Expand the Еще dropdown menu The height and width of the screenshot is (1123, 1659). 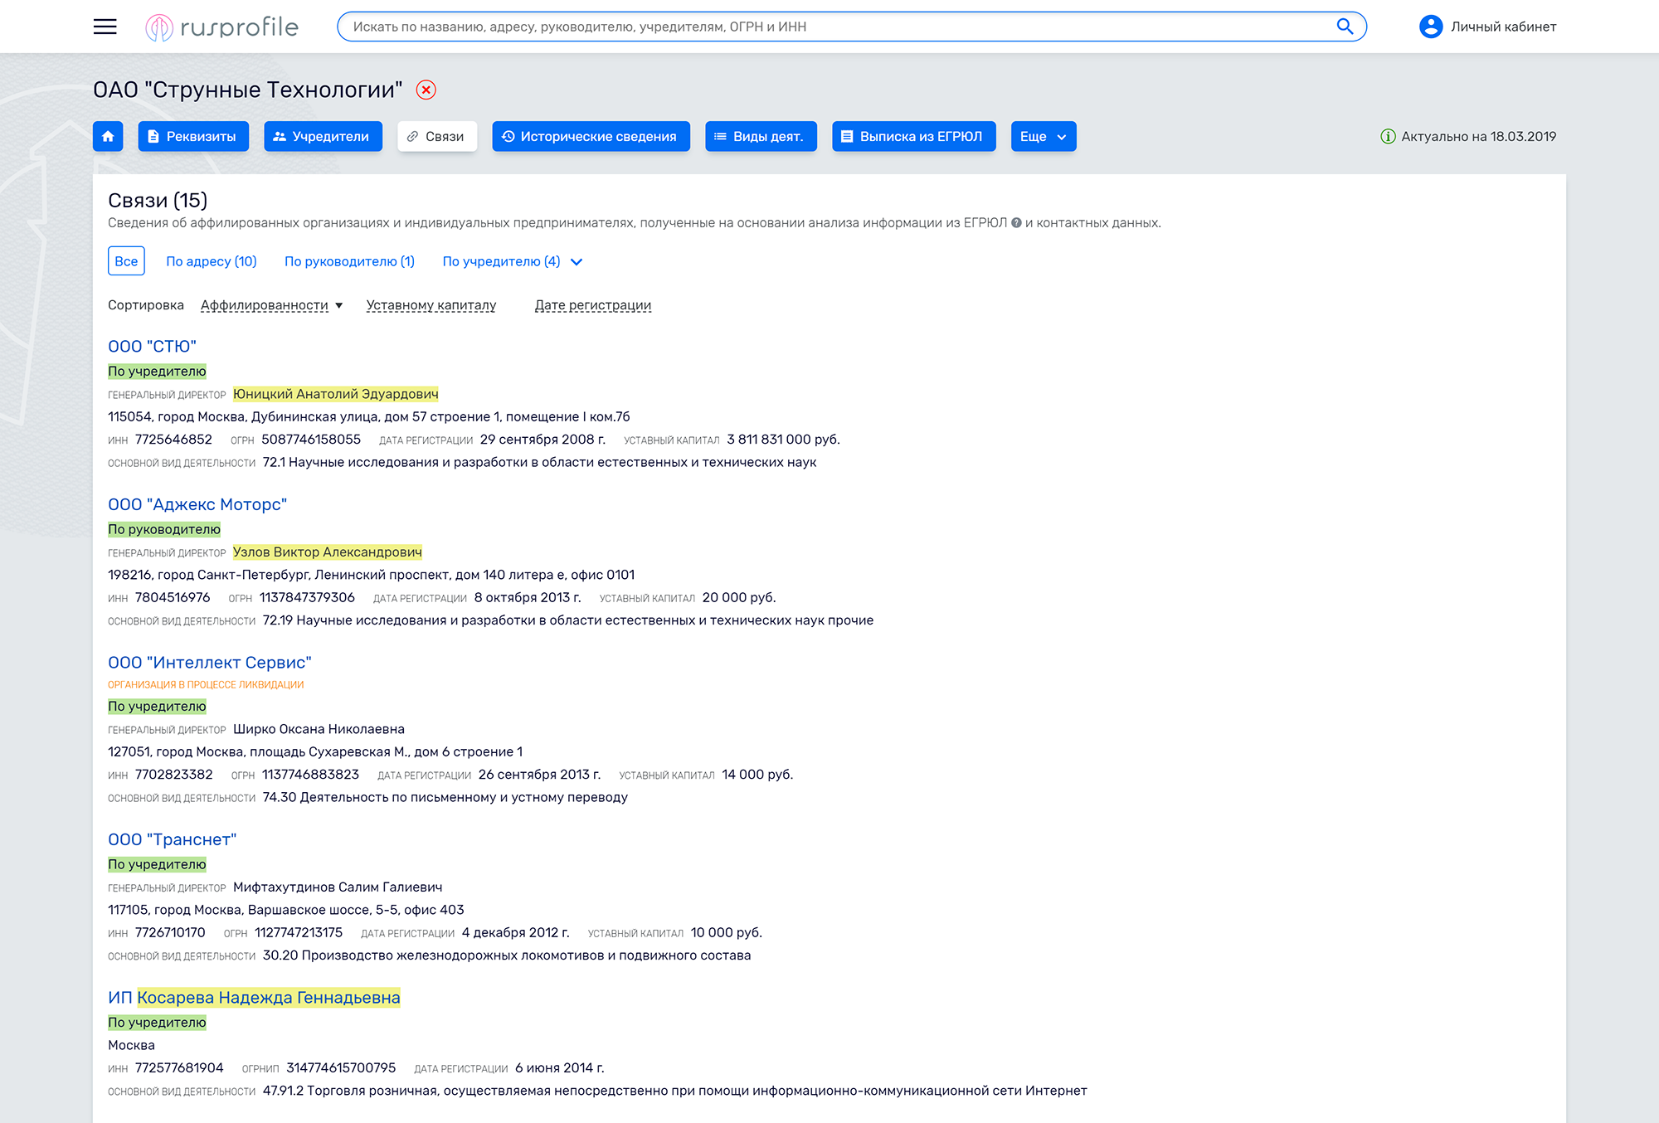1044,136
